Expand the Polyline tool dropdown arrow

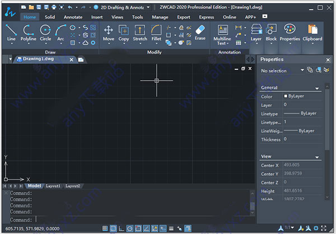point(29,44)
